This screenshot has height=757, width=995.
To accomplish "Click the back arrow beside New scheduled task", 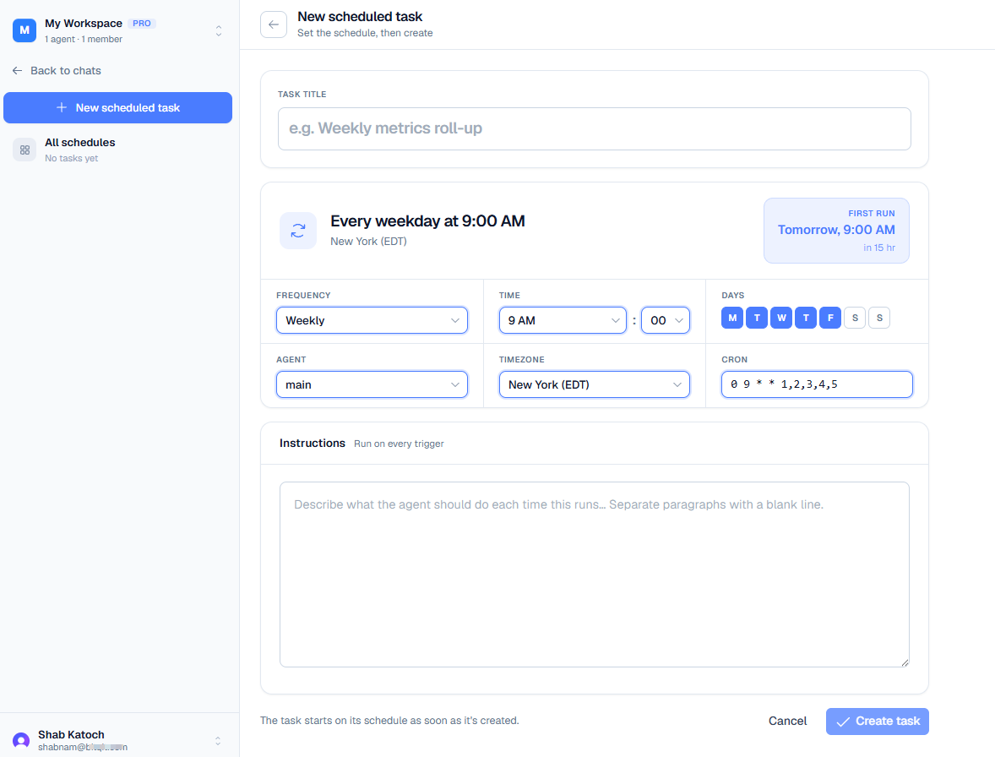I will click(274, 25).
